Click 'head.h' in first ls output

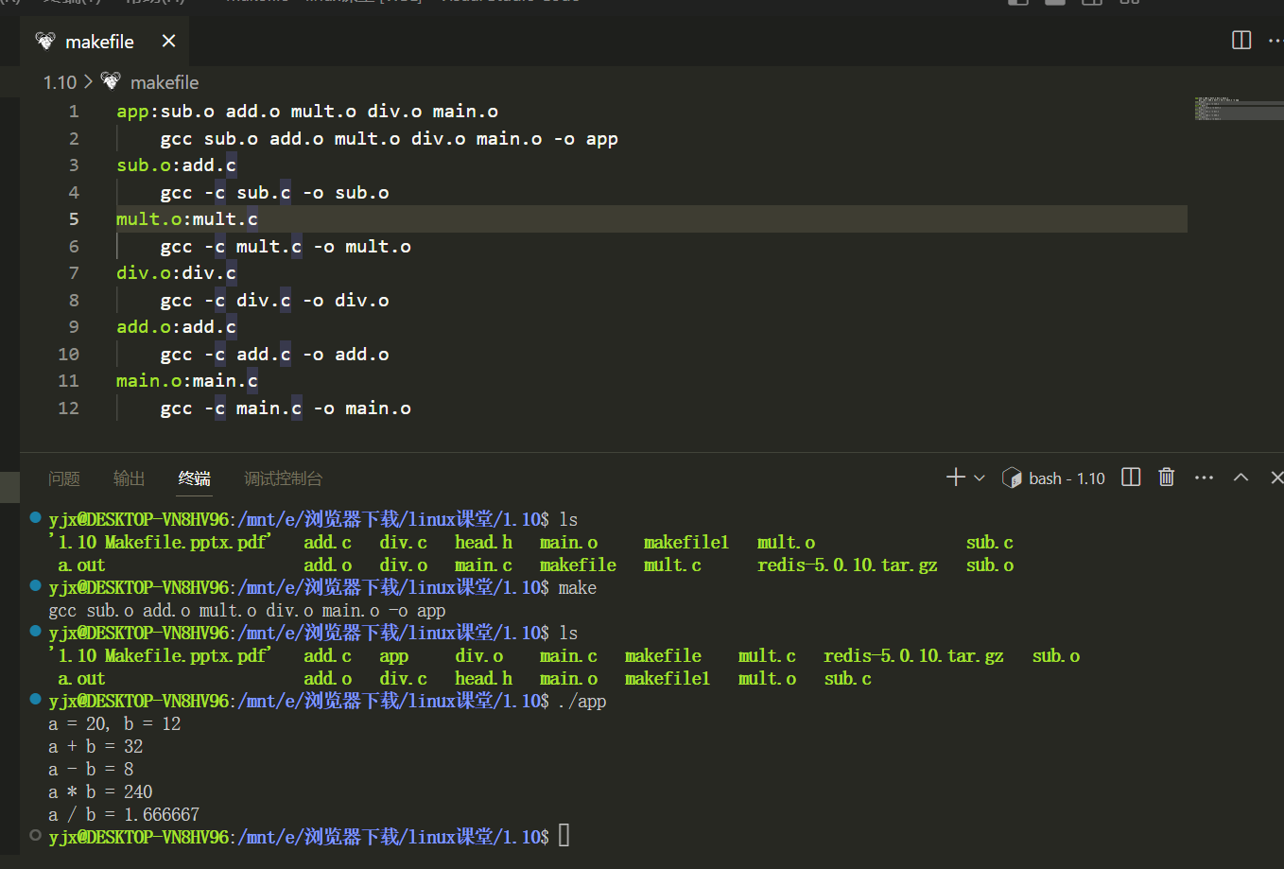coord(483,542)
